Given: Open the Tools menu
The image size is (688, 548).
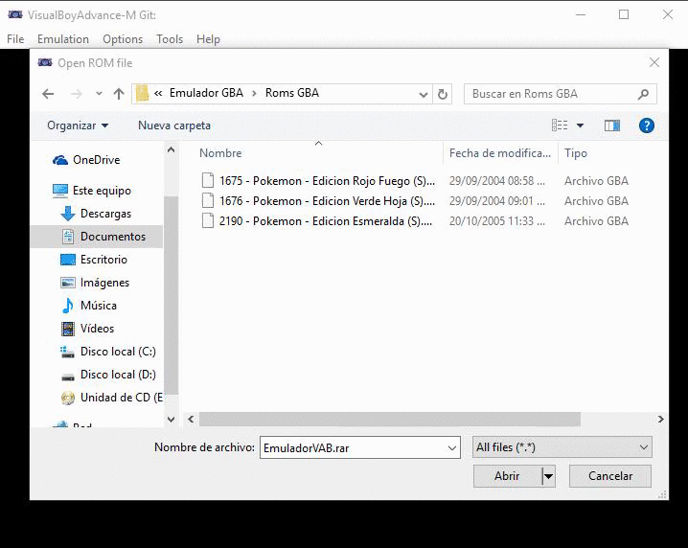Looking at the screenshot, I should tap(170, 39).
